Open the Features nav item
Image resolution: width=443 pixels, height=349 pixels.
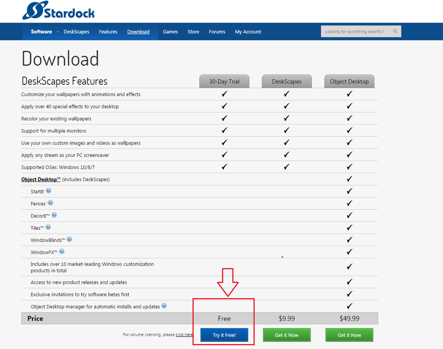click(108, 32)
